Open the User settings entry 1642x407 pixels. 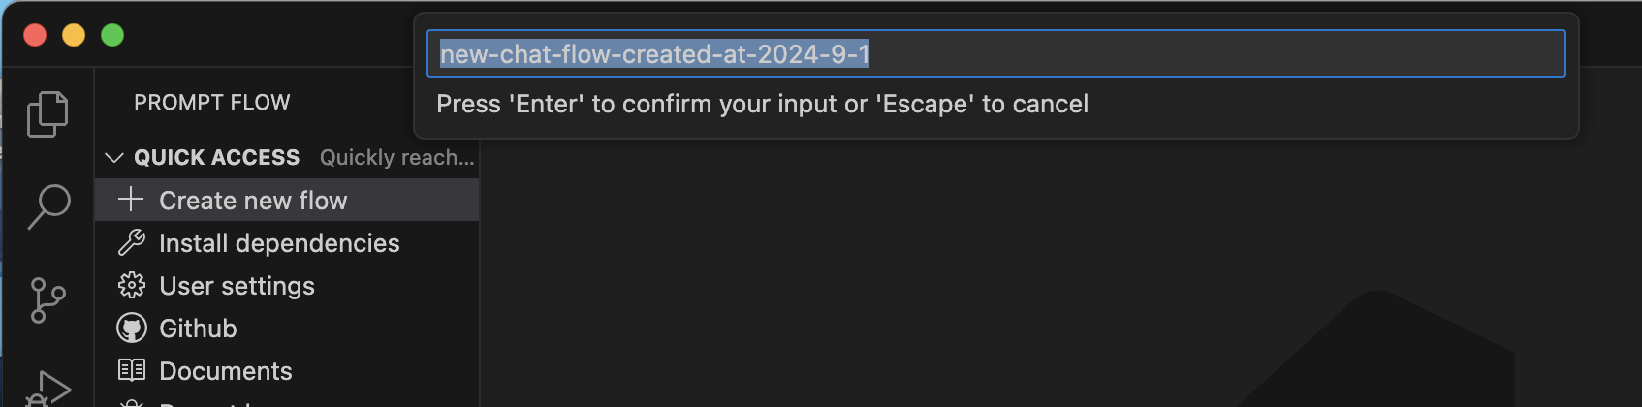click(x=237, y=286)
